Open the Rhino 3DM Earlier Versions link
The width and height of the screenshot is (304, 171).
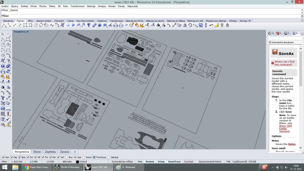[x=285, y=128]
